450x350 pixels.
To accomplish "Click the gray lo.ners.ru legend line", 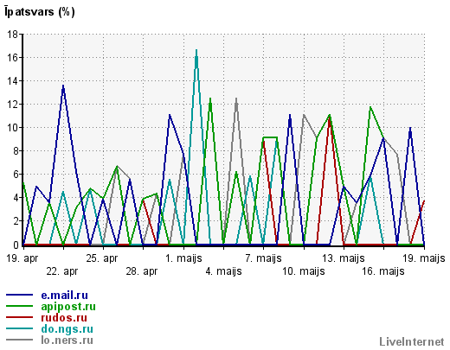I will [19, 340].
